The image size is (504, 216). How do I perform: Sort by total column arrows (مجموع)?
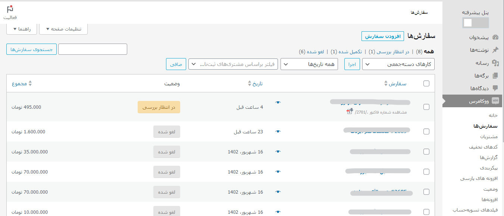pyautogui.click(x=30, y=84)
